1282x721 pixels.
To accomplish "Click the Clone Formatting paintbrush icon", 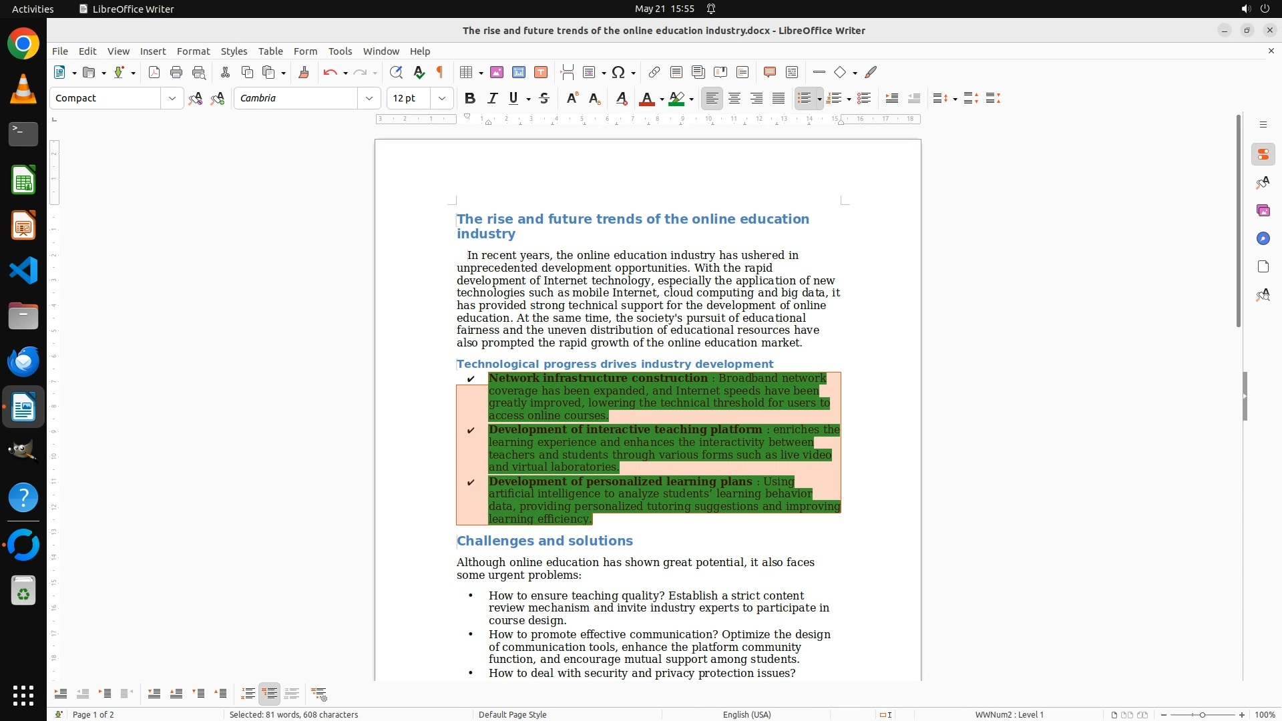I will click(x=304, y=73).
